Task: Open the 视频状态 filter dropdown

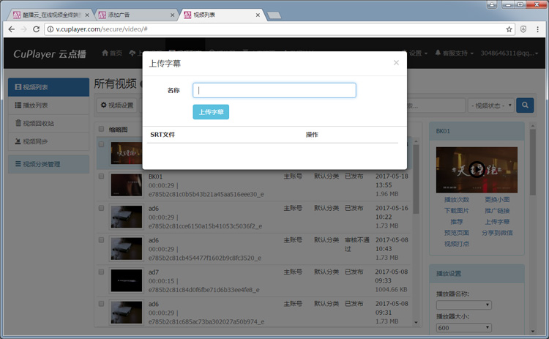Action: [489, 105]
